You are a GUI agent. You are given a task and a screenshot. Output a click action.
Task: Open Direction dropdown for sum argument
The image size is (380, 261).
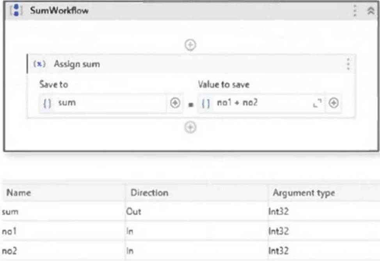coord(196,211)
